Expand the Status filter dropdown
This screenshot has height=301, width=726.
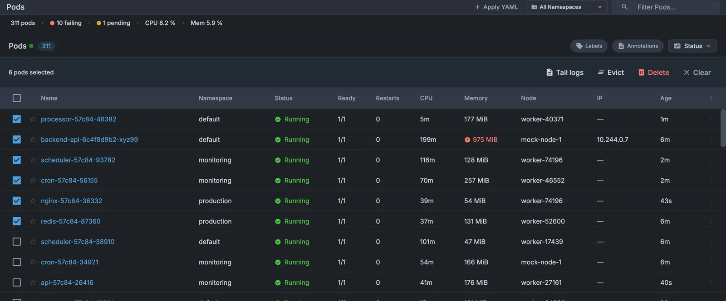[692, 46]
